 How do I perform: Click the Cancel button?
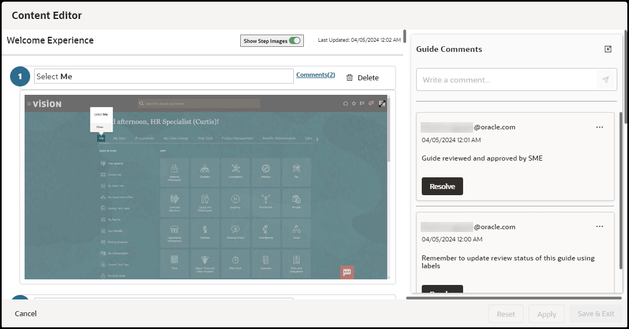click(26, 313)
